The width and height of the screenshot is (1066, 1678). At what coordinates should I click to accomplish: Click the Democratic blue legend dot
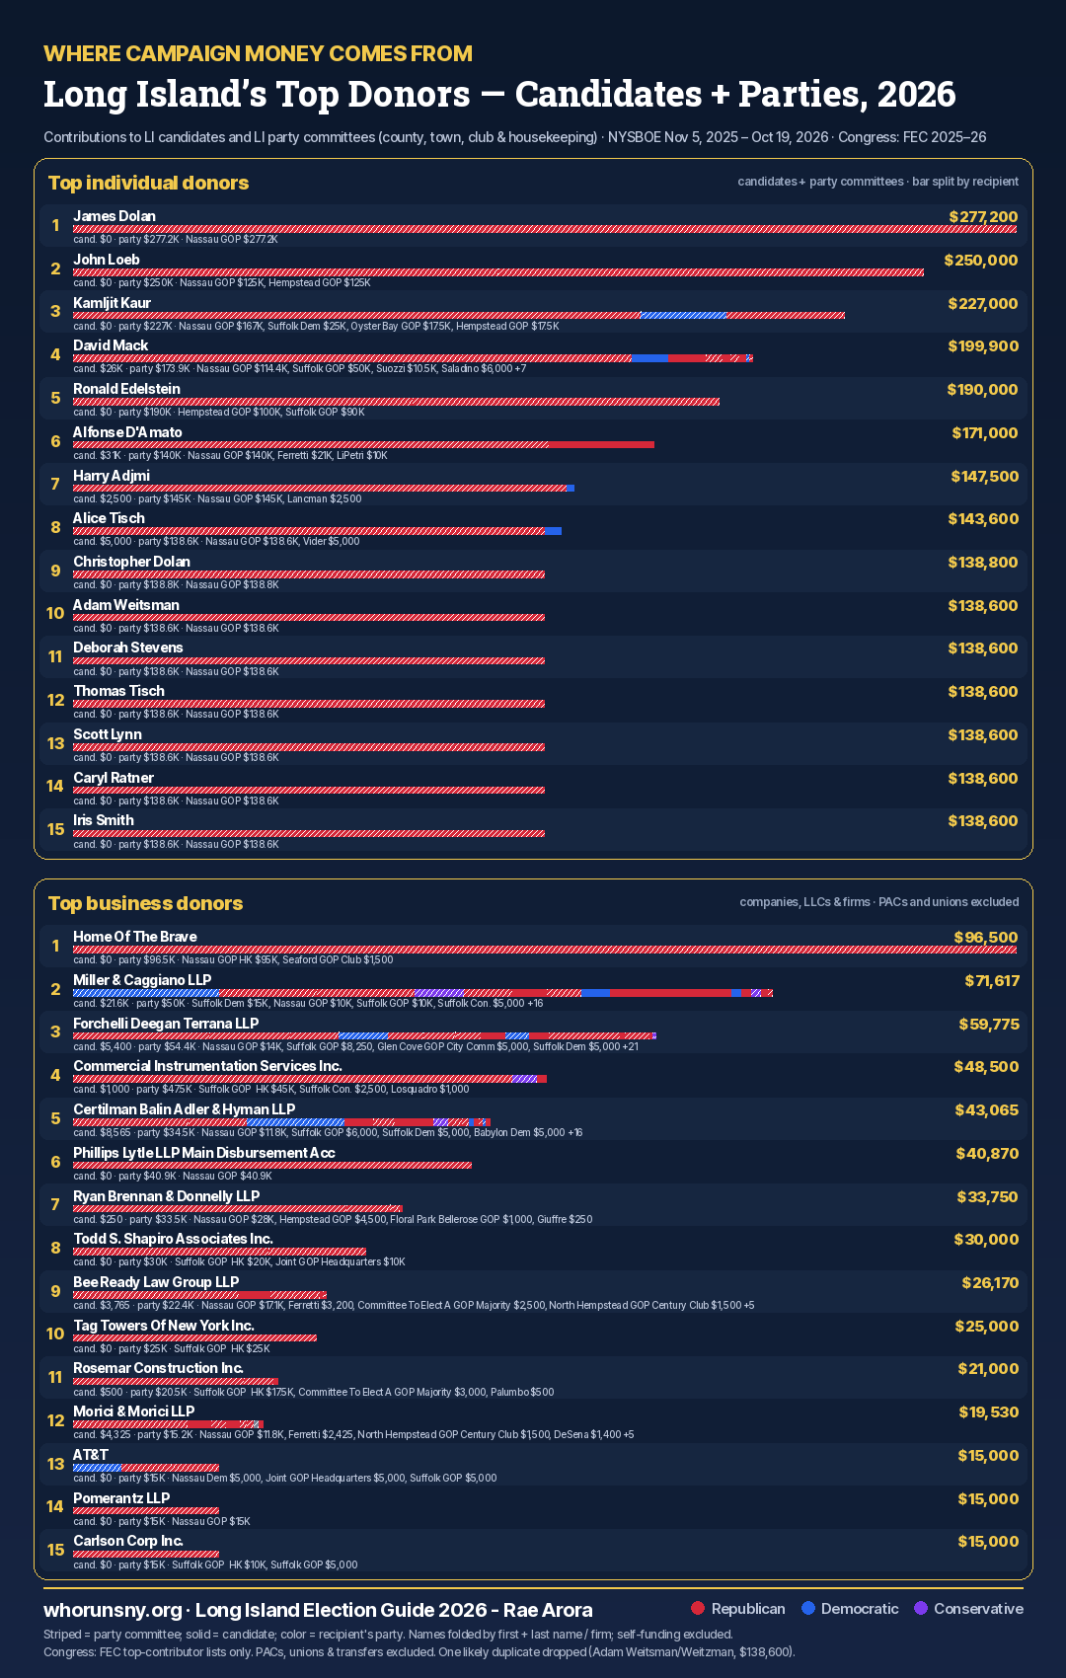pyautogui.click(x=808, y=1609)
